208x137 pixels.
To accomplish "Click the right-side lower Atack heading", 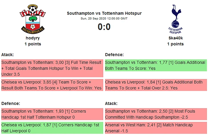I will 111,103.
